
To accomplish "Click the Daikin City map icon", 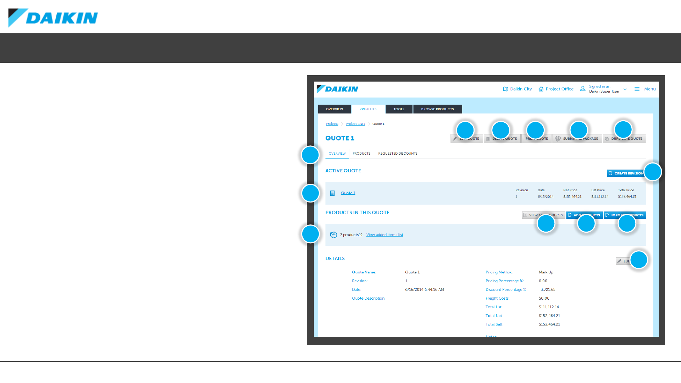I will coord(505,89).
